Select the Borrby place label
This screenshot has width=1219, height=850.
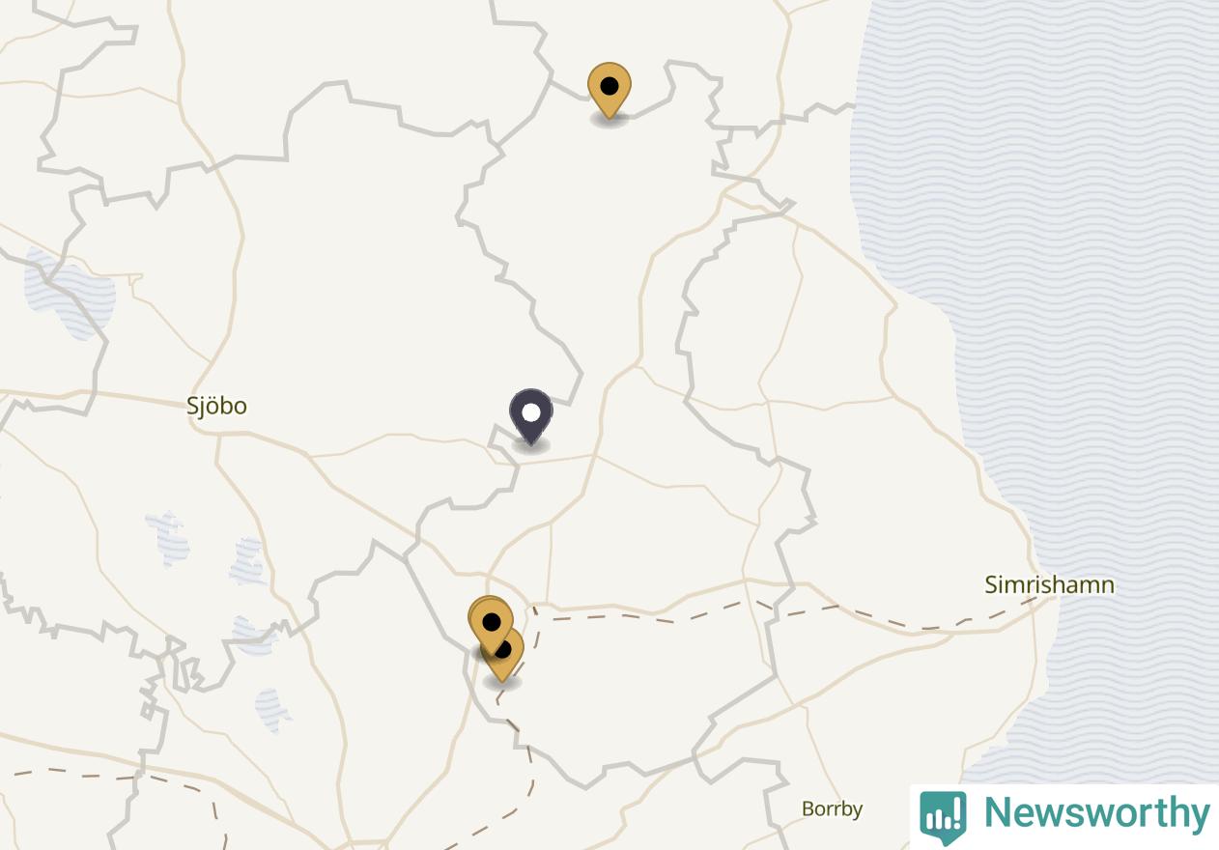coord(832,808)
